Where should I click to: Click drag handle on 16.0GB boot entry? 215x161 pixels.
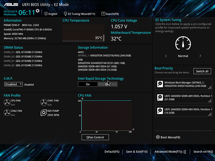coord(210,114)
